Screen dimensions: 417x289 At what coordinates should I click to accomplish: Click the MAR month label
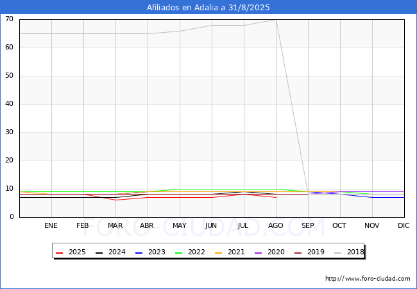click(115, 226)
